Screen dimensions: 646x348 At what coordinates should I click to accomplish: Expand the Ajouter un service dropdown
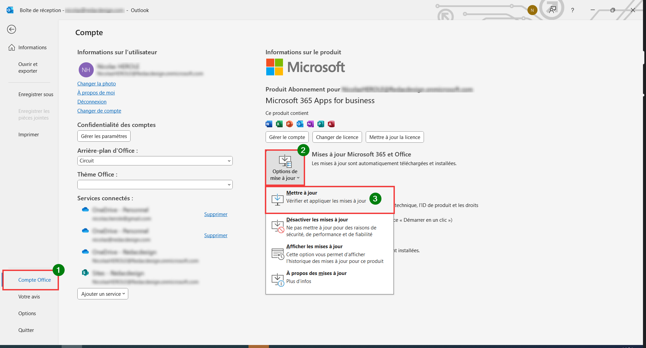click(x=103, y=294)
